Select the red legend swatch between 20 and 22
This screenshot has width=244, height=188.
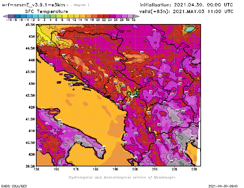pyautogui.click(x=100, y=16)
